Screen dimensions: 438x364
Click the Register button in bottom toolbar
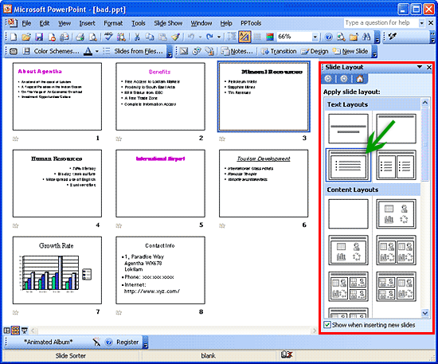pyautogui.click(x=127, y=342)
